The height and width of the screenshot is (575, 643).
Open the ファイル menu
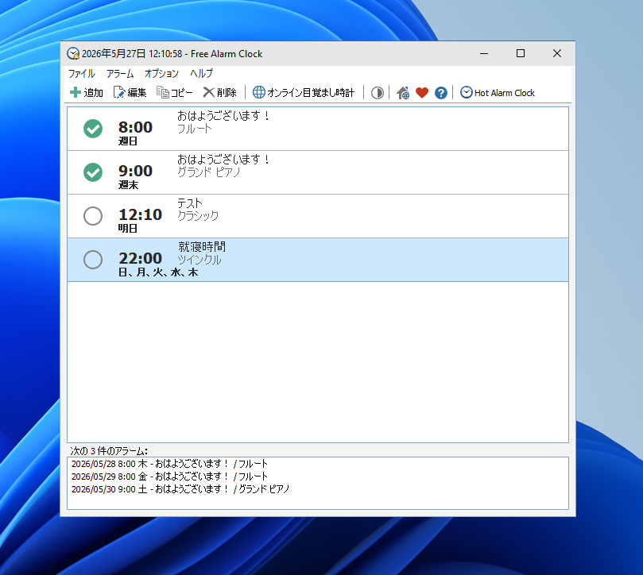click(x=82, y=74)
